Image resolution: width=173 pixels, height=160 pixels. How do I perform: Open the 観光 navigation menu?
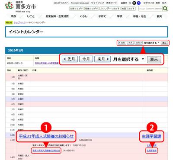tap(160, 16)
